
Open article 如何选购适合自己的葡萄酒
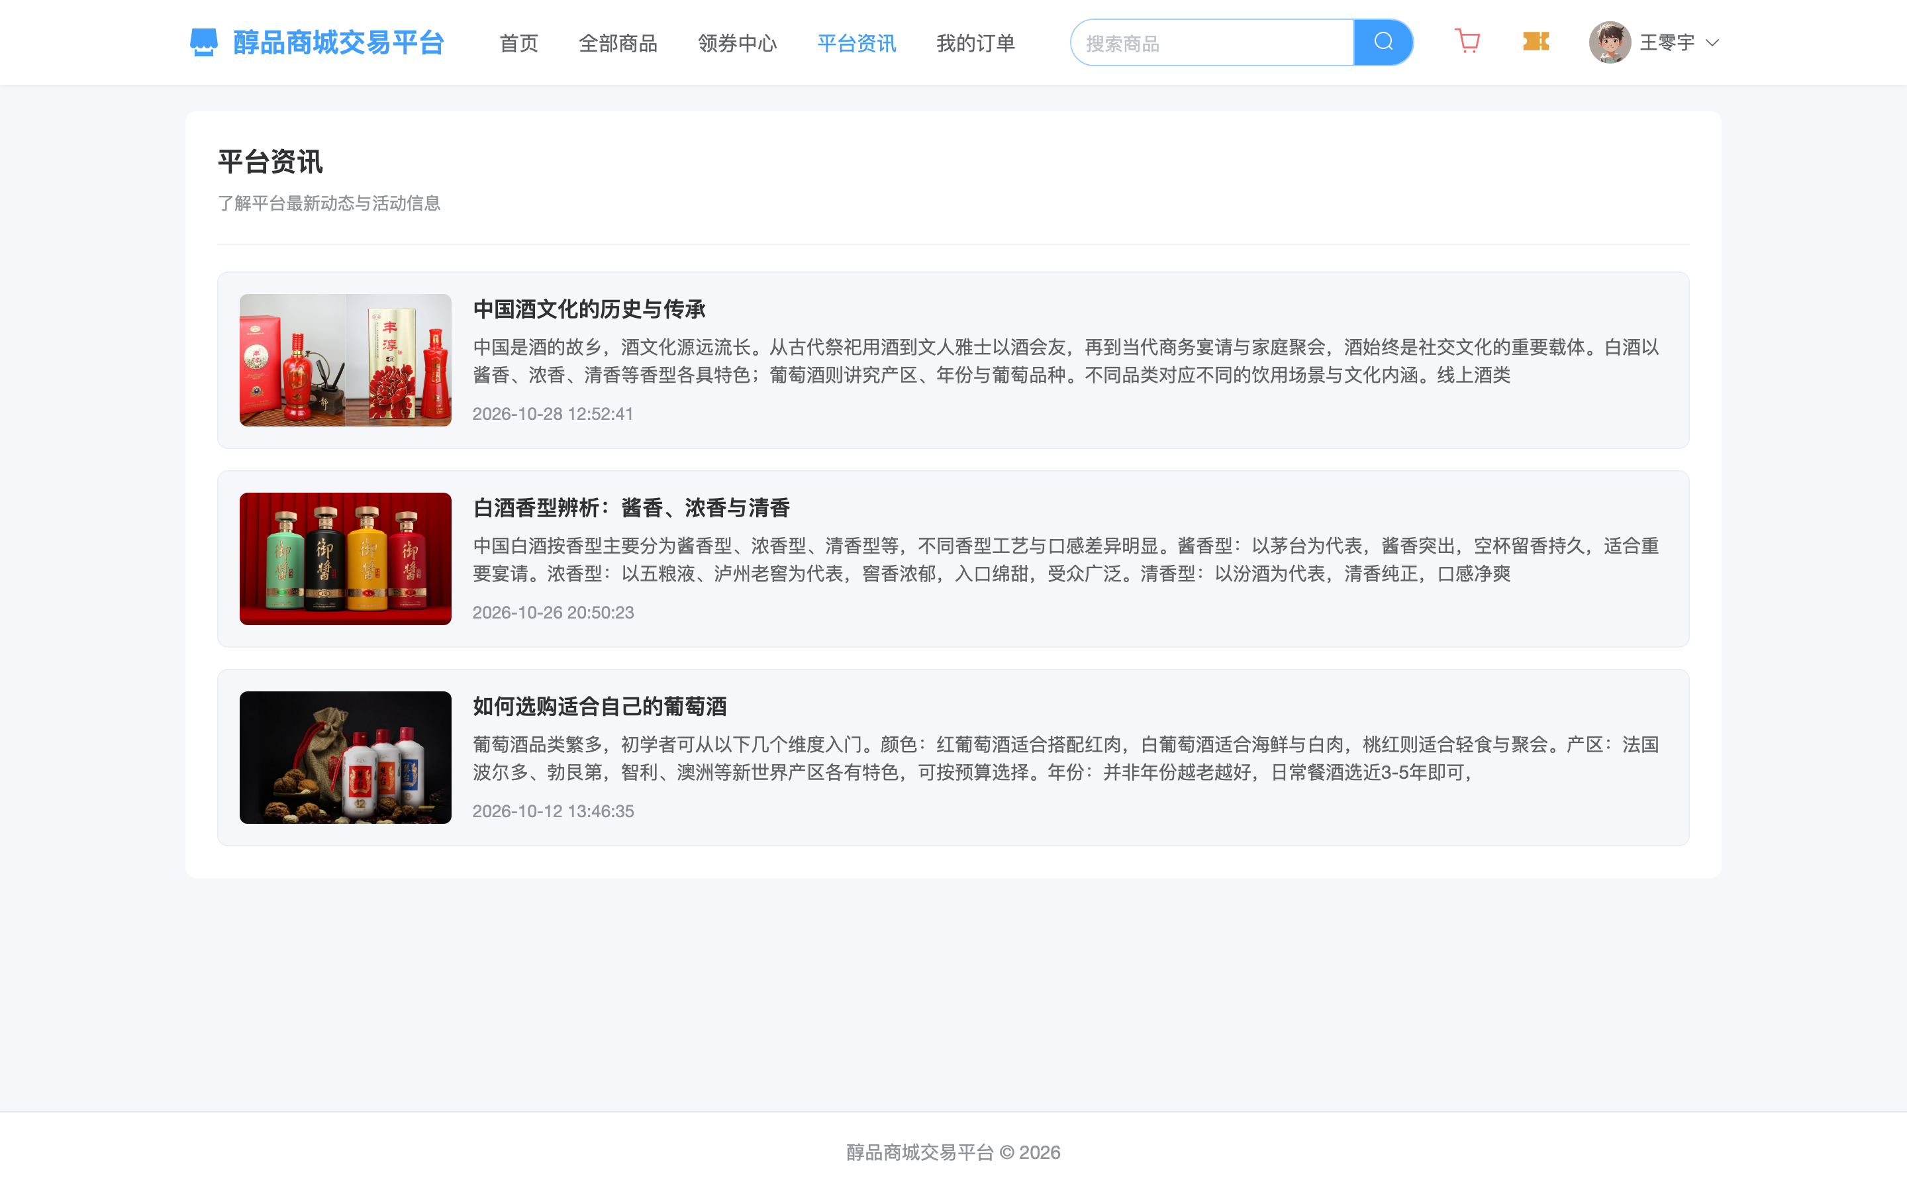[x=600, y=707]
